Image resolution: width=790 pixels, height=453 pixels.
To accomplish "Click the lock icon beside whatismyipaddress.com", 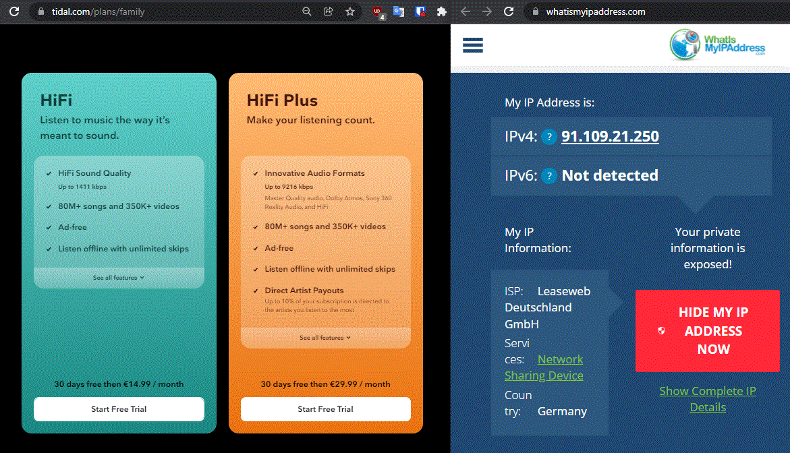I will coord(536,11).
